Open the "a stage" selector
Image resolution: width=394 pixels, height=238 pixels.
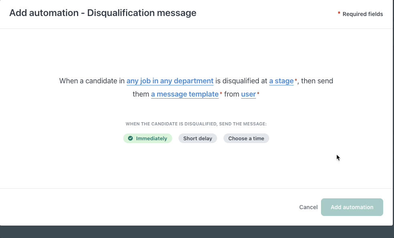282,81
